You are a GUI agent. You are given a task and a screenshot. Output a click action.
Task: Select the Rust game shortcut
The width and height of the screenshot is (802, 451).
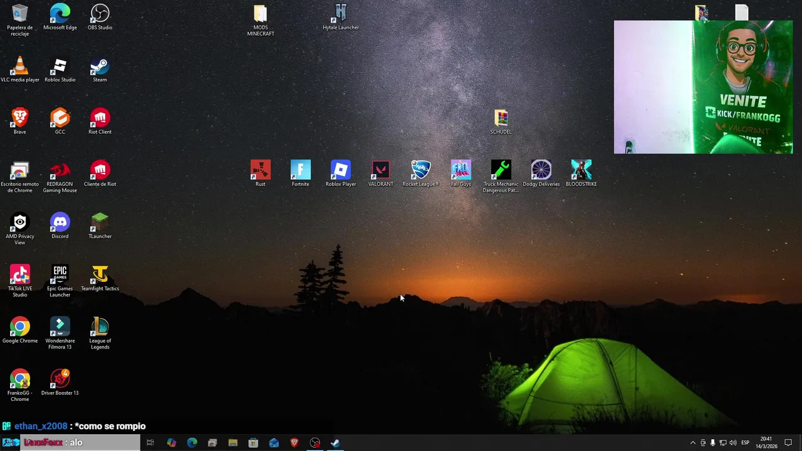tap(261, 174)
